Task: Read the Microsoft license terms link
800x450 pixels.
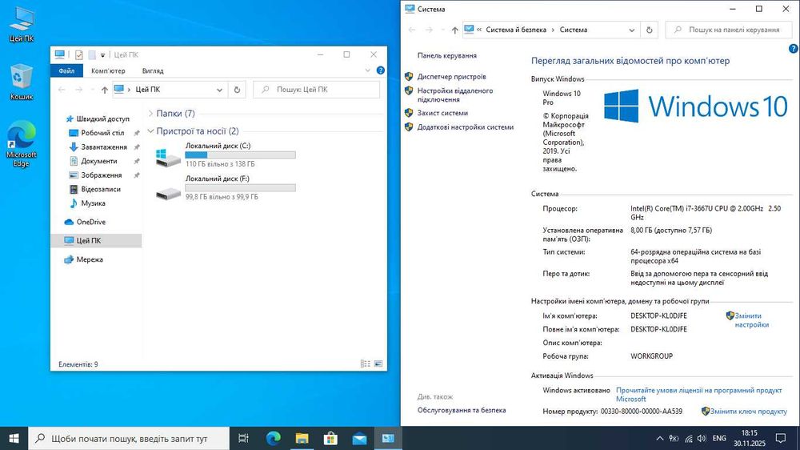Action: click(x=698, y=394)
